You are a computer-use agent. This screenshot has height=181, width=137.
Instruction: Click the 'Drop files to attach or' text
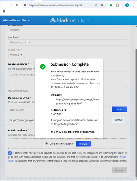tap(62, 144)
